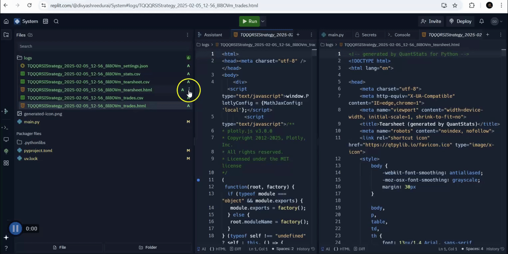This screenshot has width=508, height=254.
Task: Open the tearsheet.html file options menu
Action: click(x=189, y=90)
